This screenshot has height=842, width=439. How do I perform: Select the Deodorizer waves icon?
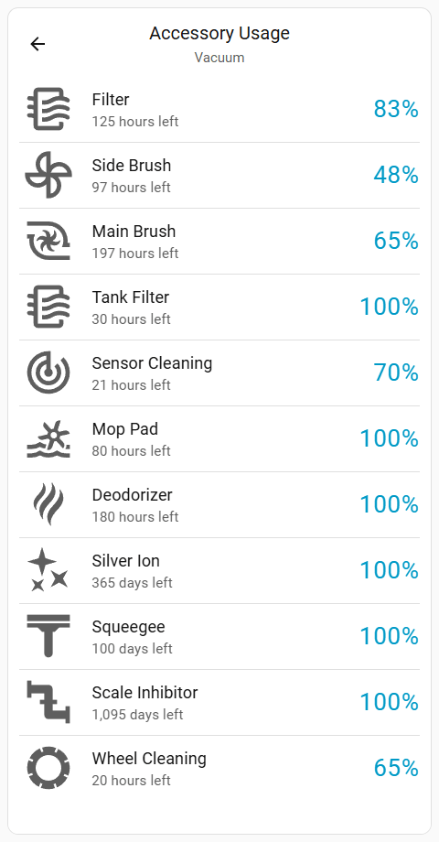point(48,504)
